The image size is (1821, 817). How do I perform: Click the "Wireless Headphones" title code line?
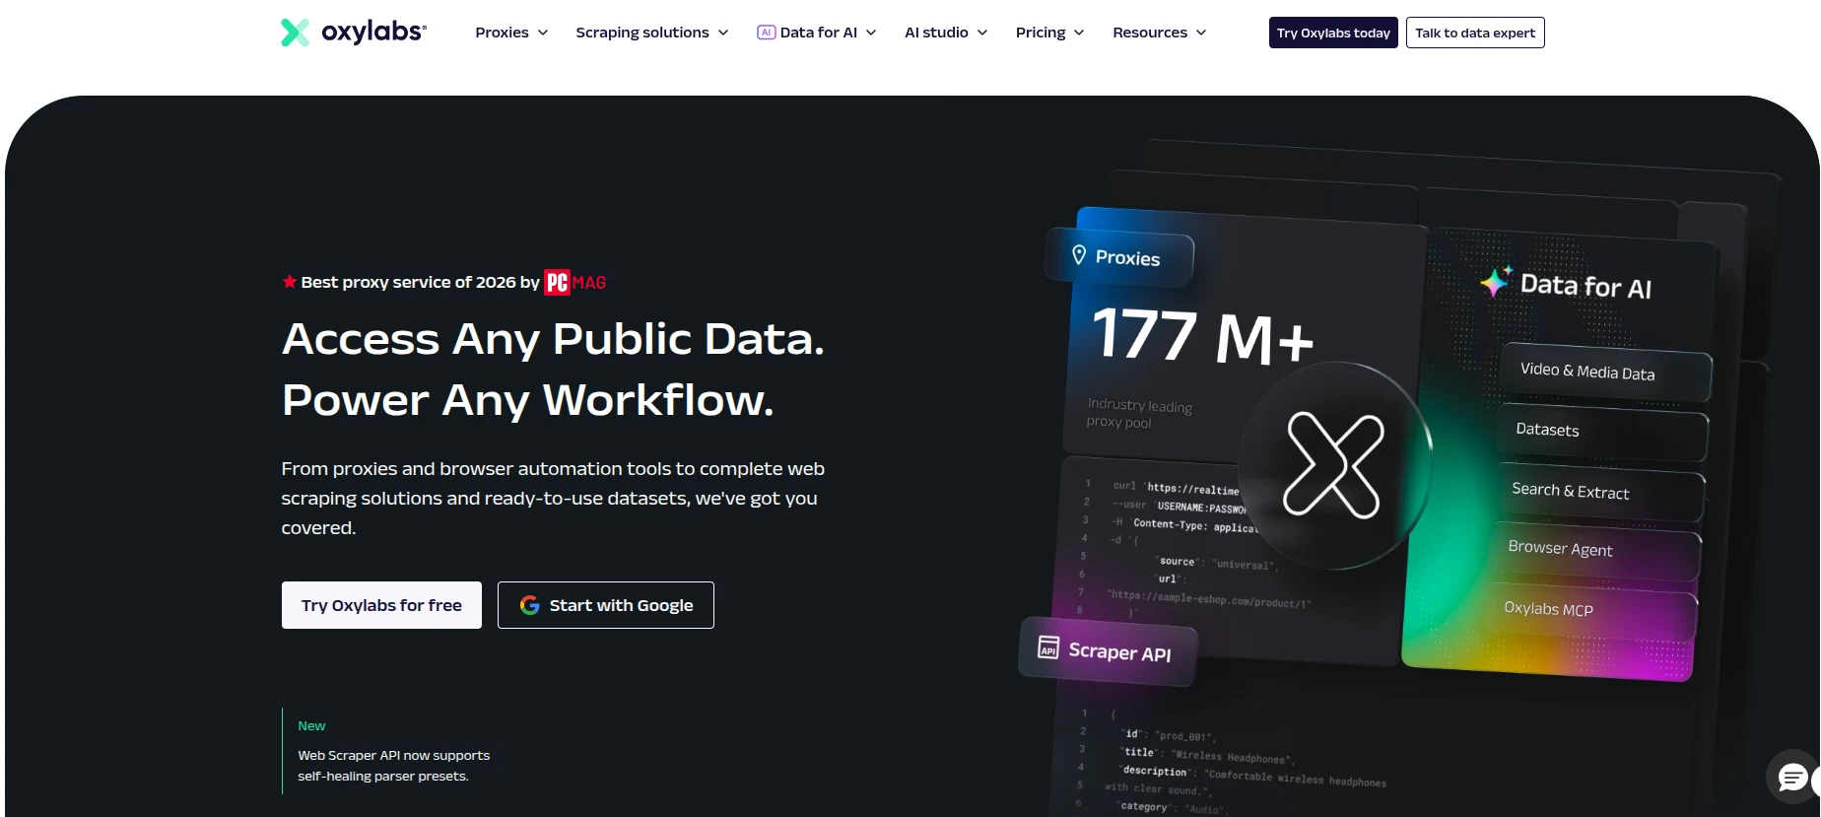[1208, 755]
